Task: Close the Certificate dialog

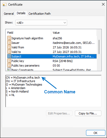Action: coord(103,4)
